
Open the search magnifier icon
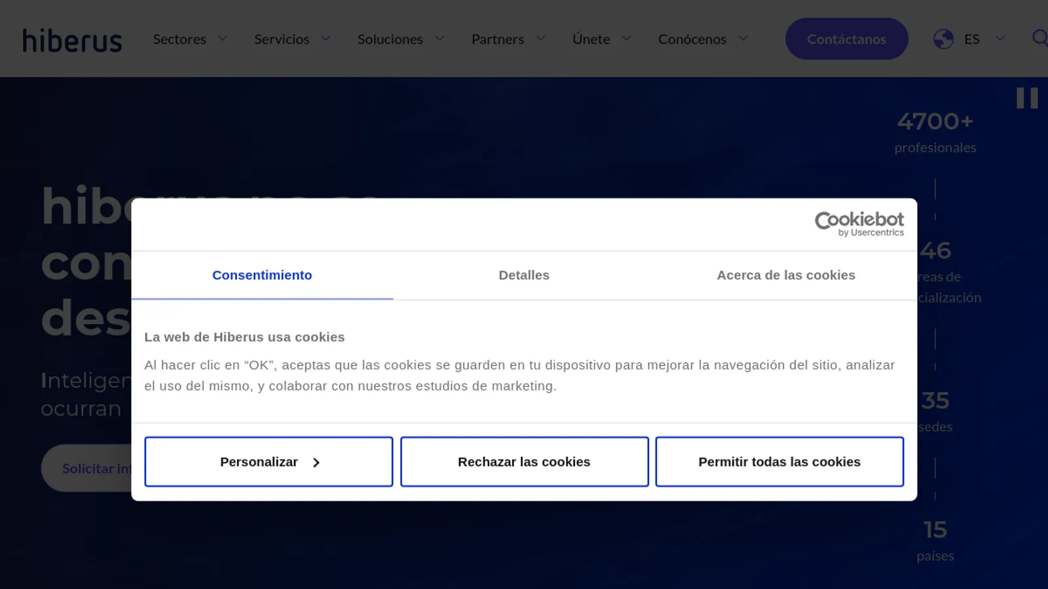(x=1039, y=38)
